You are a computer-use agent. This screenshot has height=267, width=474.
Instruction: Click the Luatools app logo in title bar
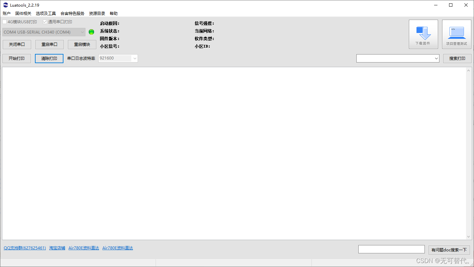tap(5, 5)
